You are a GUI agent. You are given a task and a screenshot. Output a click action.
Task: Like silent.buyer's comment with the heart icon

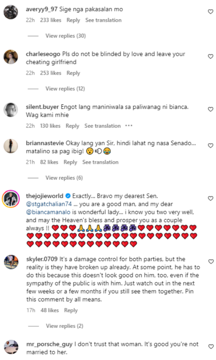210,110
